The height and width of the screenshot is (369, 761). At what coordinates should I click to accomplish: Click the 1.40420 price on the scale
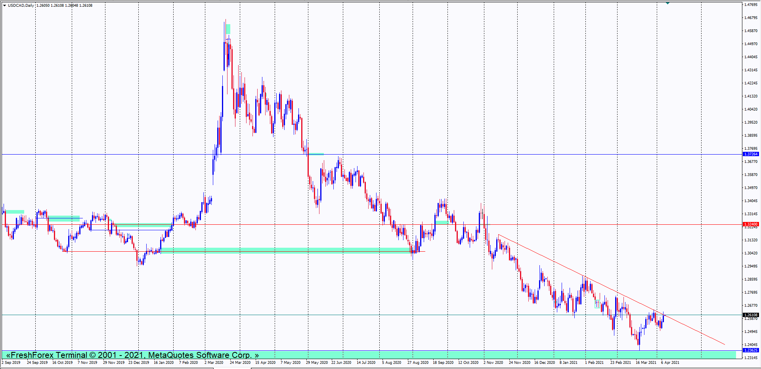[750, 109]
